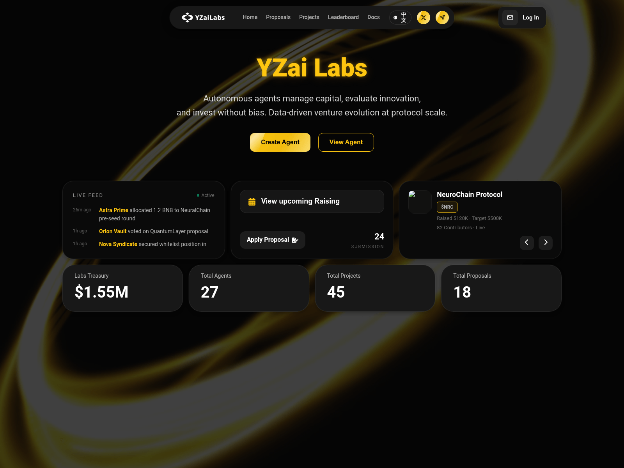Open the NeuroChain Protocol thumbnail image
Image resolution: width=624 pixels, height=468 pixels.
coord(419,202)
